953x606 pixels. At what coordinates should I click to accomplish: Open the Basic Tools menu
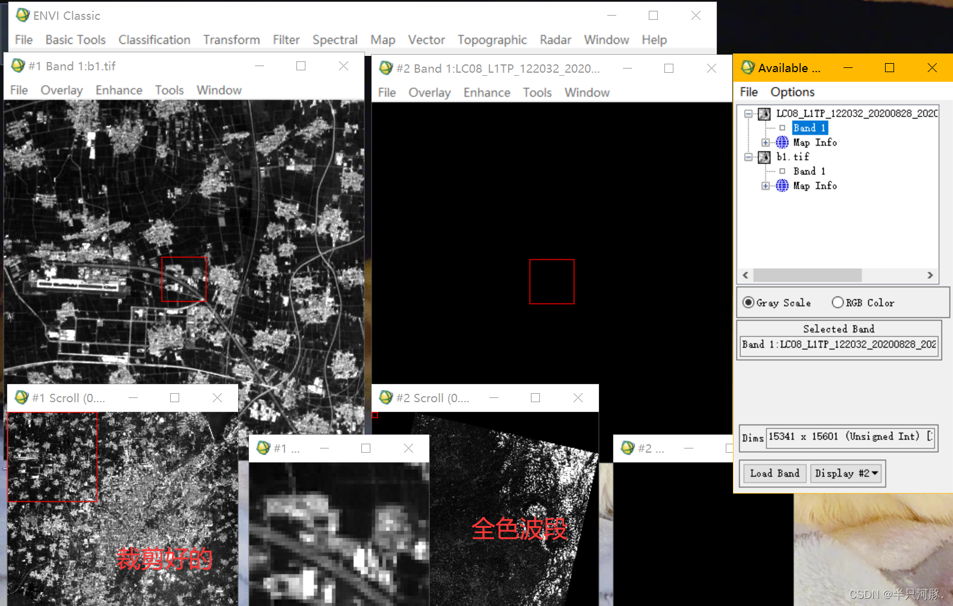(75, 40)
